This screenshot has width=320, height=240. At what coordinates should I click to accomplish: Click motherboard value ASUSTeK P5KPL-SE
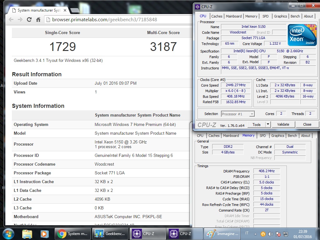(128, 217)
